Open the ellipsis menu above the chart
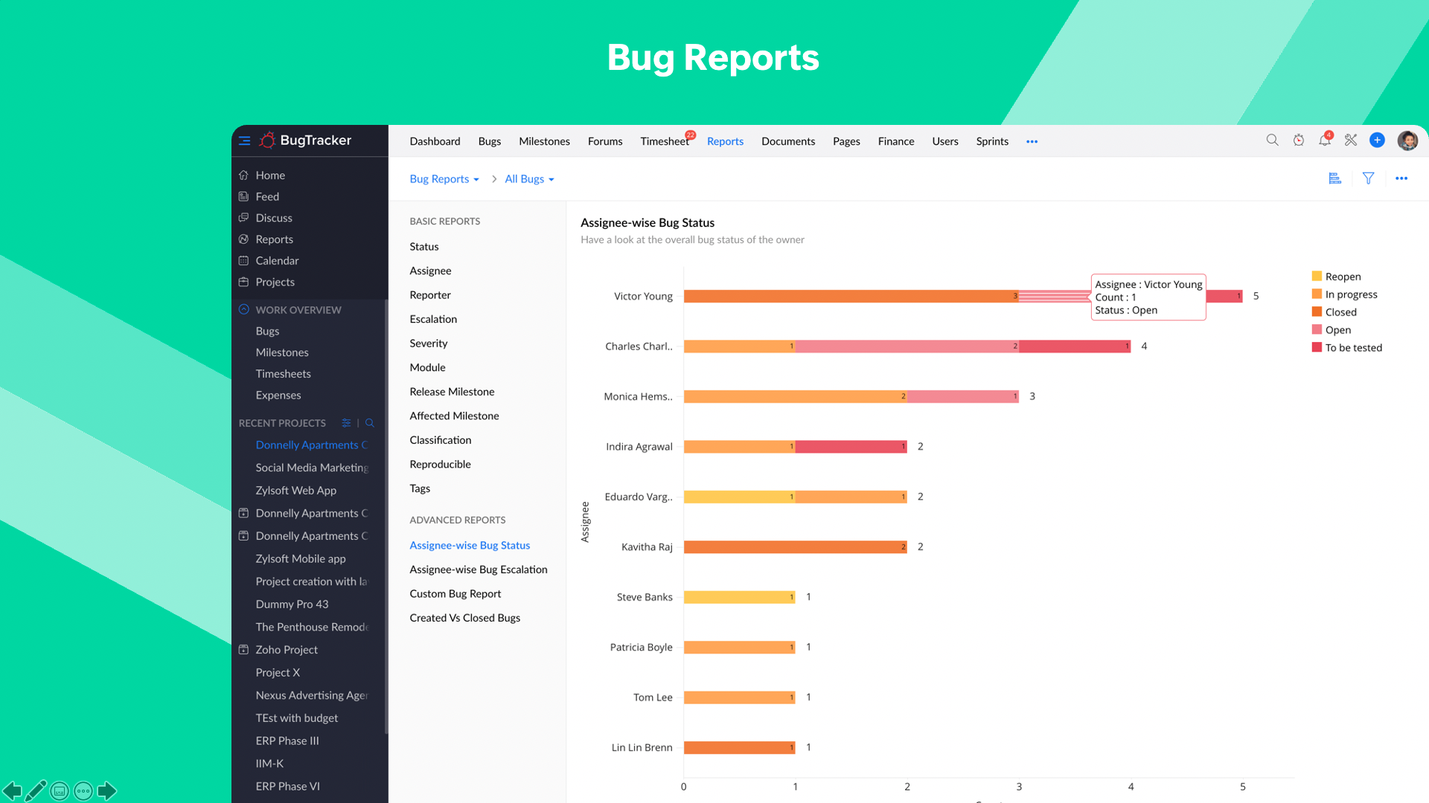 tap(1402, 178)
